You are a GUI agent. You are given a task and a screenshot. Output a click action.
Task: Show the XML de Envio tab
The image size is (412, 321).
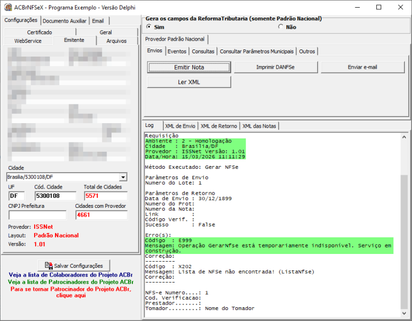[180, 126]
